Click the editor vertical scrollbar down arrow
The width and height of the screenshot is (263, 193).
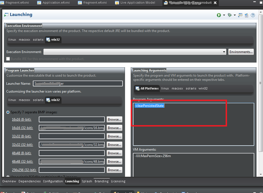click(261, 174)
